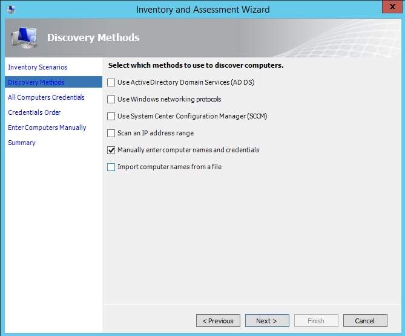
Task: Check Use Windows networking protocols option
Action: point(111,99)
